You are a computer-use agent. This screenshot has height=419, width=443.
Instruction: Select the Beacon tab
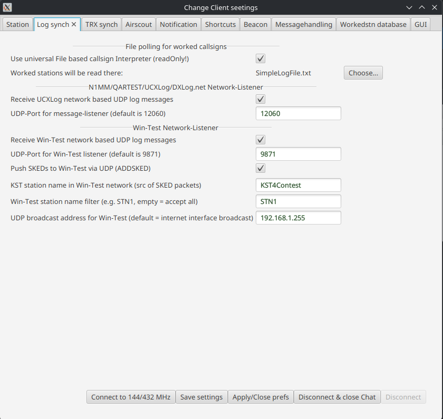255,24
